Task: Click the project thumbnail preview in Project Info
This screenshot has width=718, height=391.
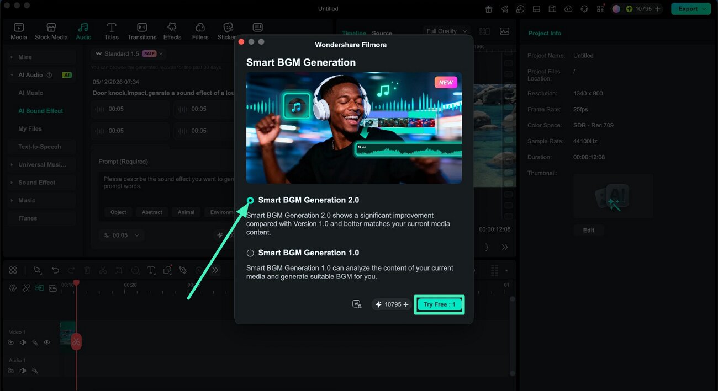Action: pos(613,196)
